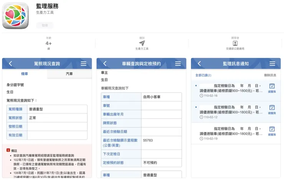This screenshot has width=284, height=180.
Task: Click the developer person icon
Action: 235,43
